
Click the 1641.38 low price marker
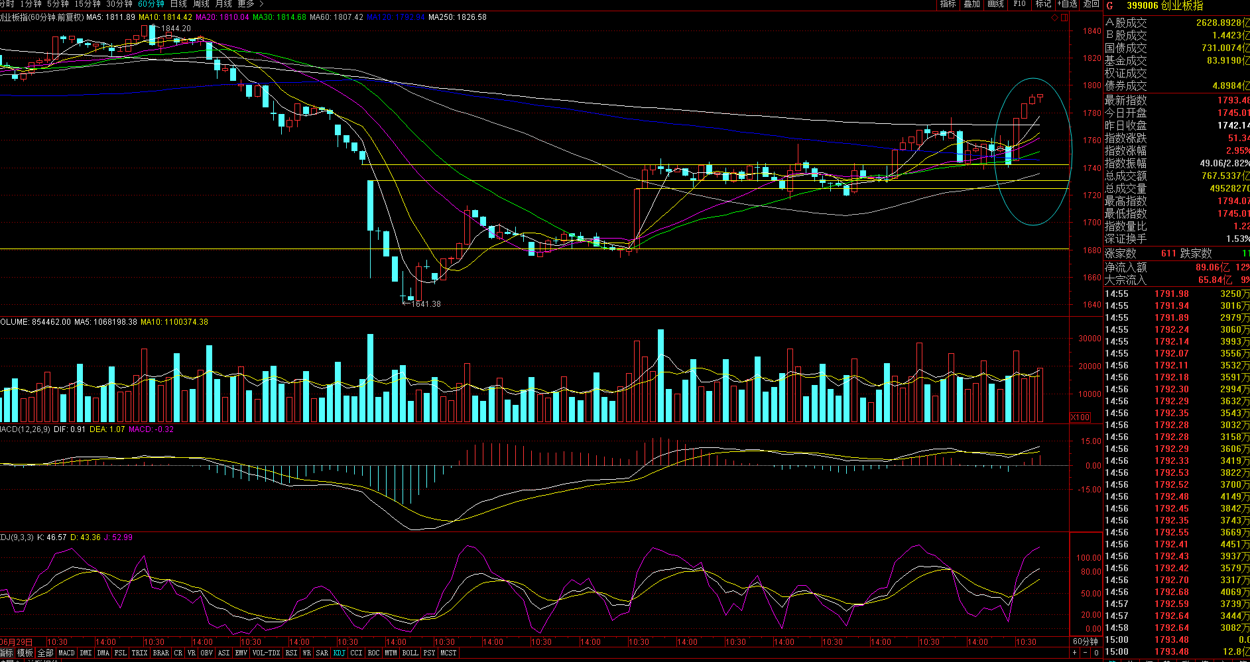[x=426, y=304]
